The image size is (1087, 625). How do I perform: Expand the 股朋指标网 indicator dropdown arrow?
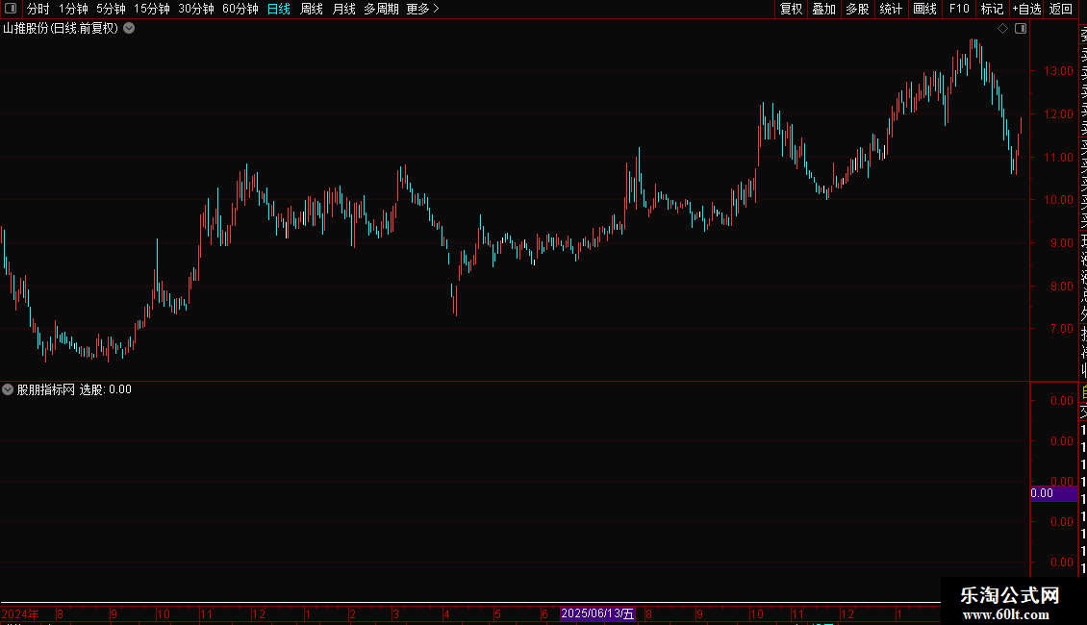(8, 389)
